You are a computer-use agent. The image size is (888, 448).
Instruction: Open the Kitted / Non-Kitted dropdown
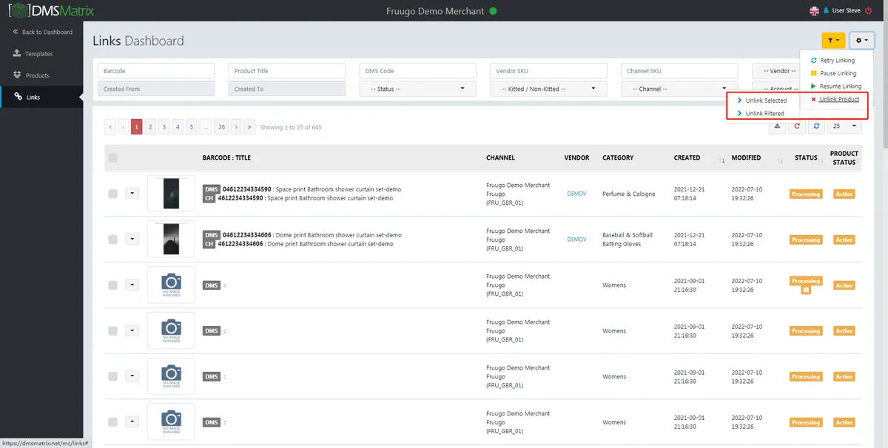coord(548,89)
